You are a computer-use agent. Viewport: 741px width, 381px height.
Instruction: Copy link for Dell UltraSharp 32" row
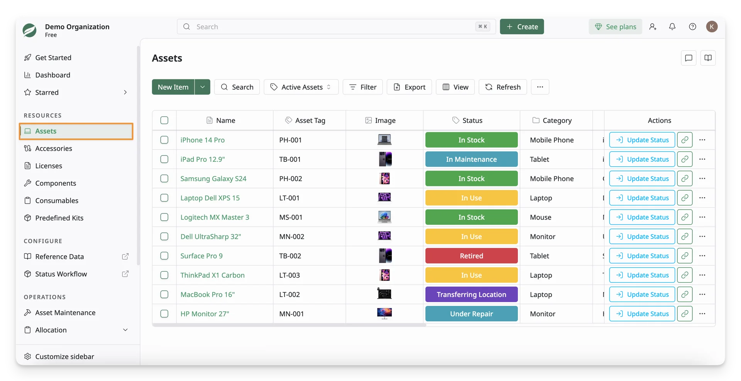[685, 237]
